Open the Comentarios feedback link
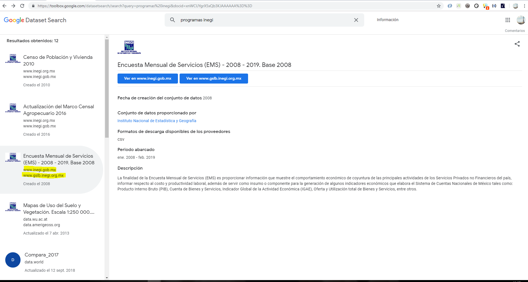Image resolution: width=528 pixels, height=282 pixels. (x=515, y=31)
